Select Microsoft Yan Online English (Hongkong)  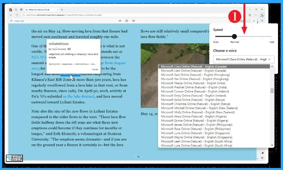click(214, 79)
